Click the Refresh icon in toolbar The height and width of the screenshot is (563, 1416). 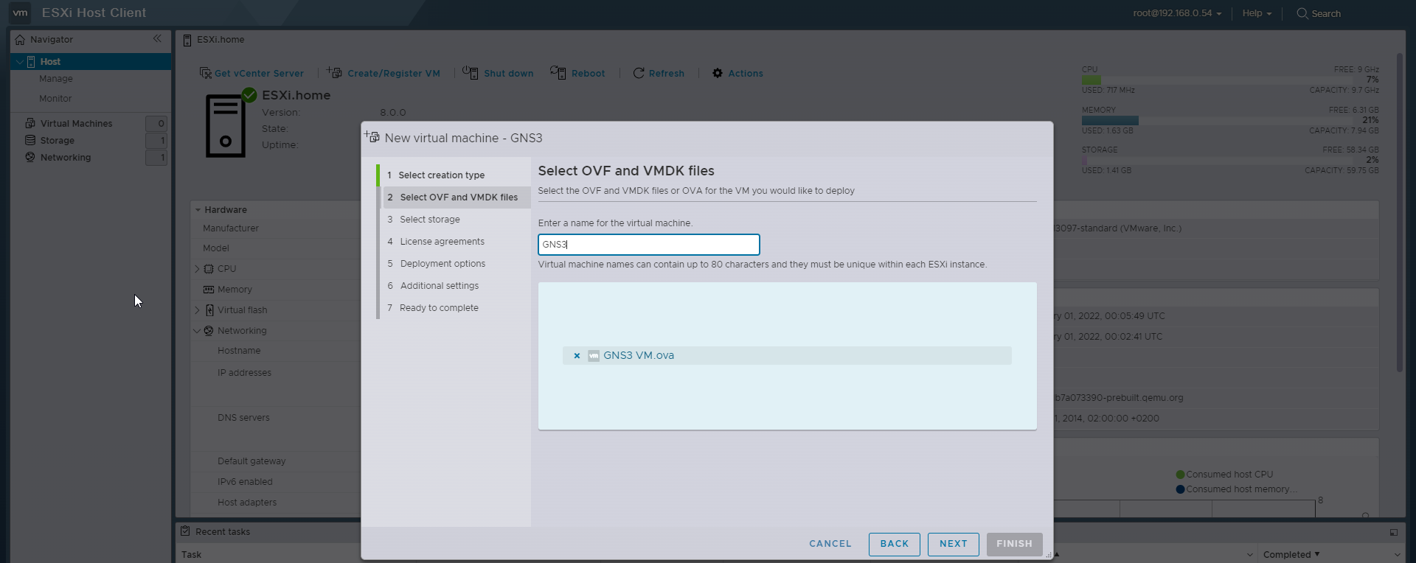point(639,73)
